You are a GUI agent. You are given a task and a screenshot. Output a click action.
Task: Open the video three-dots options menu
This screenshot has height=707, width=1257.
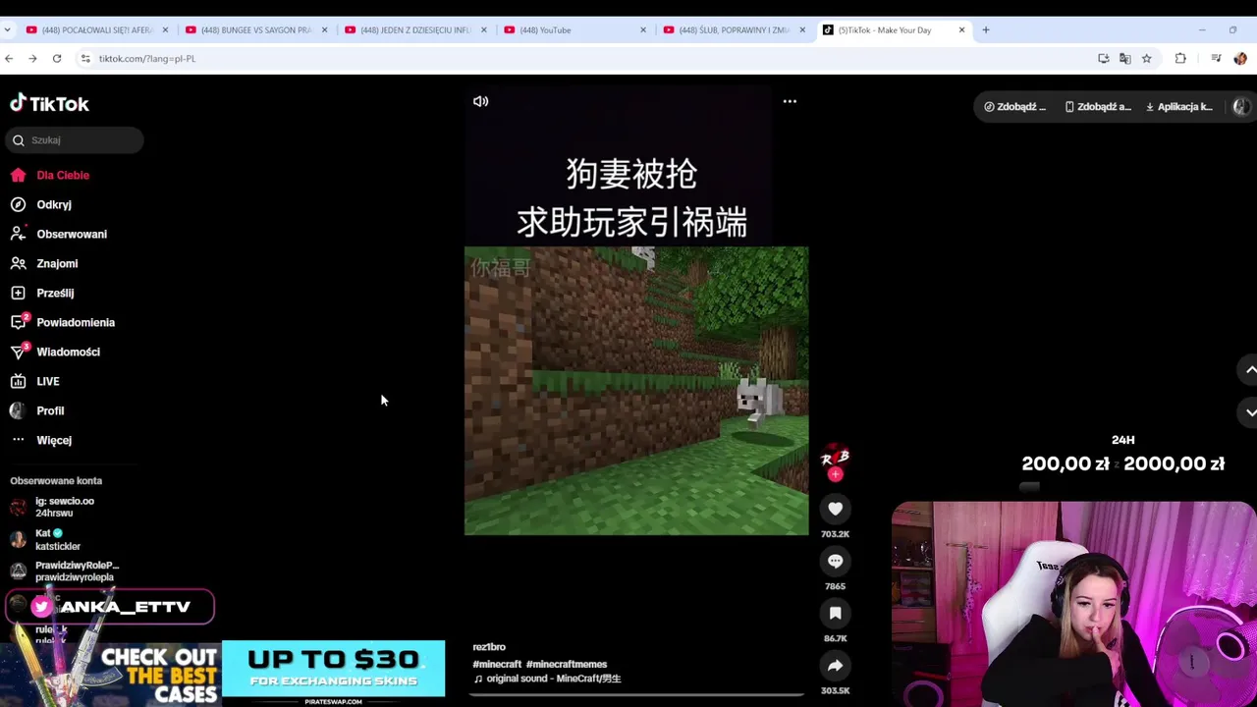point(790,101)
